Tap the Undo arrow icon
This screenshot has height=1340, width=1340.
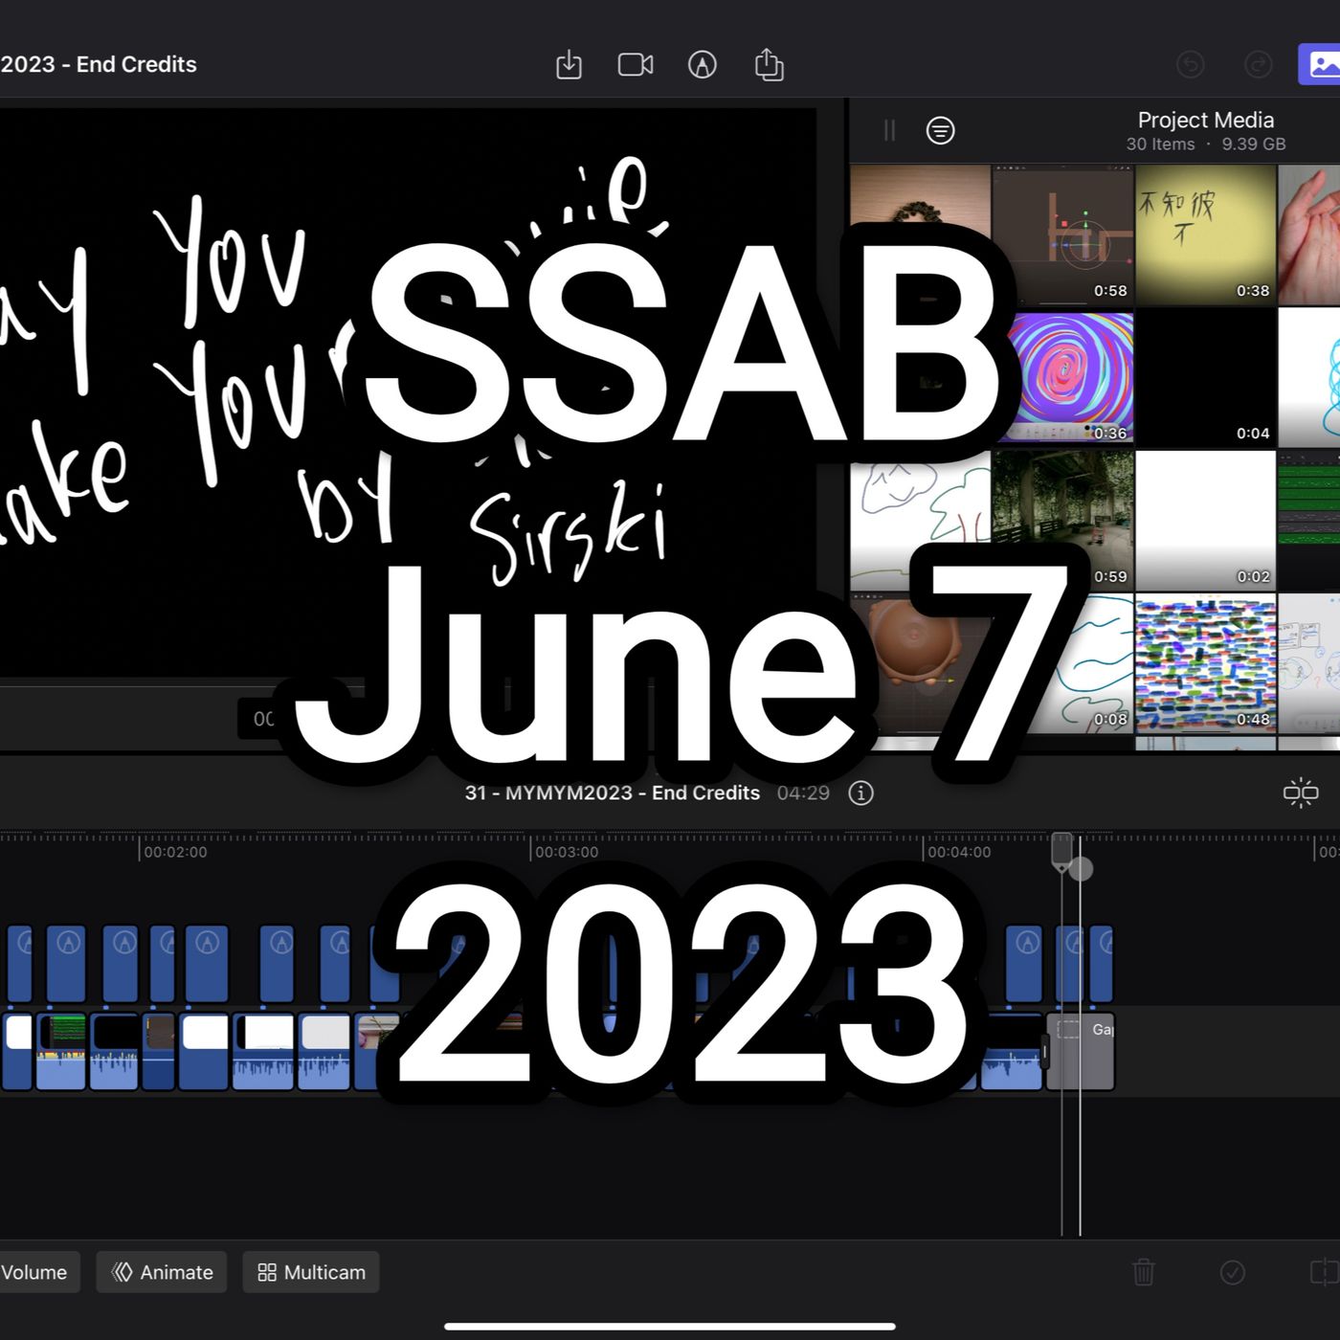point(1190,64)
